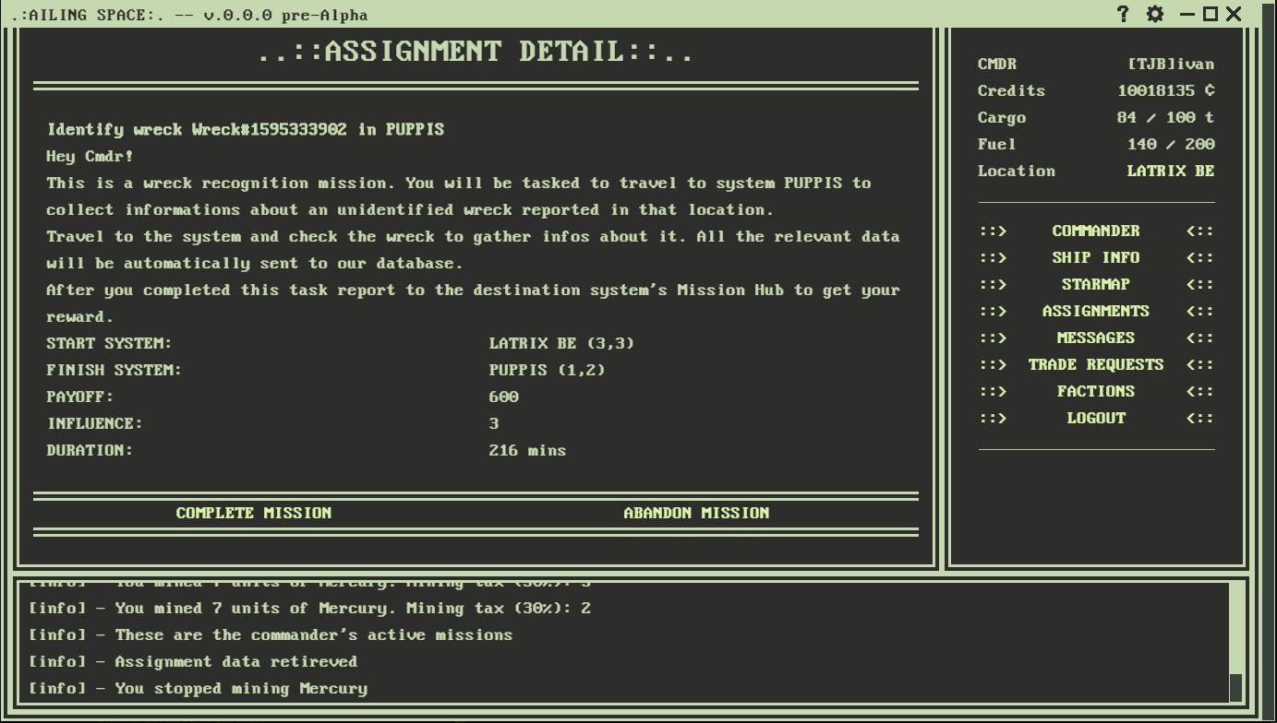
Task: Select LOGOUT from the sidebar
Action: coord(1095,418)
